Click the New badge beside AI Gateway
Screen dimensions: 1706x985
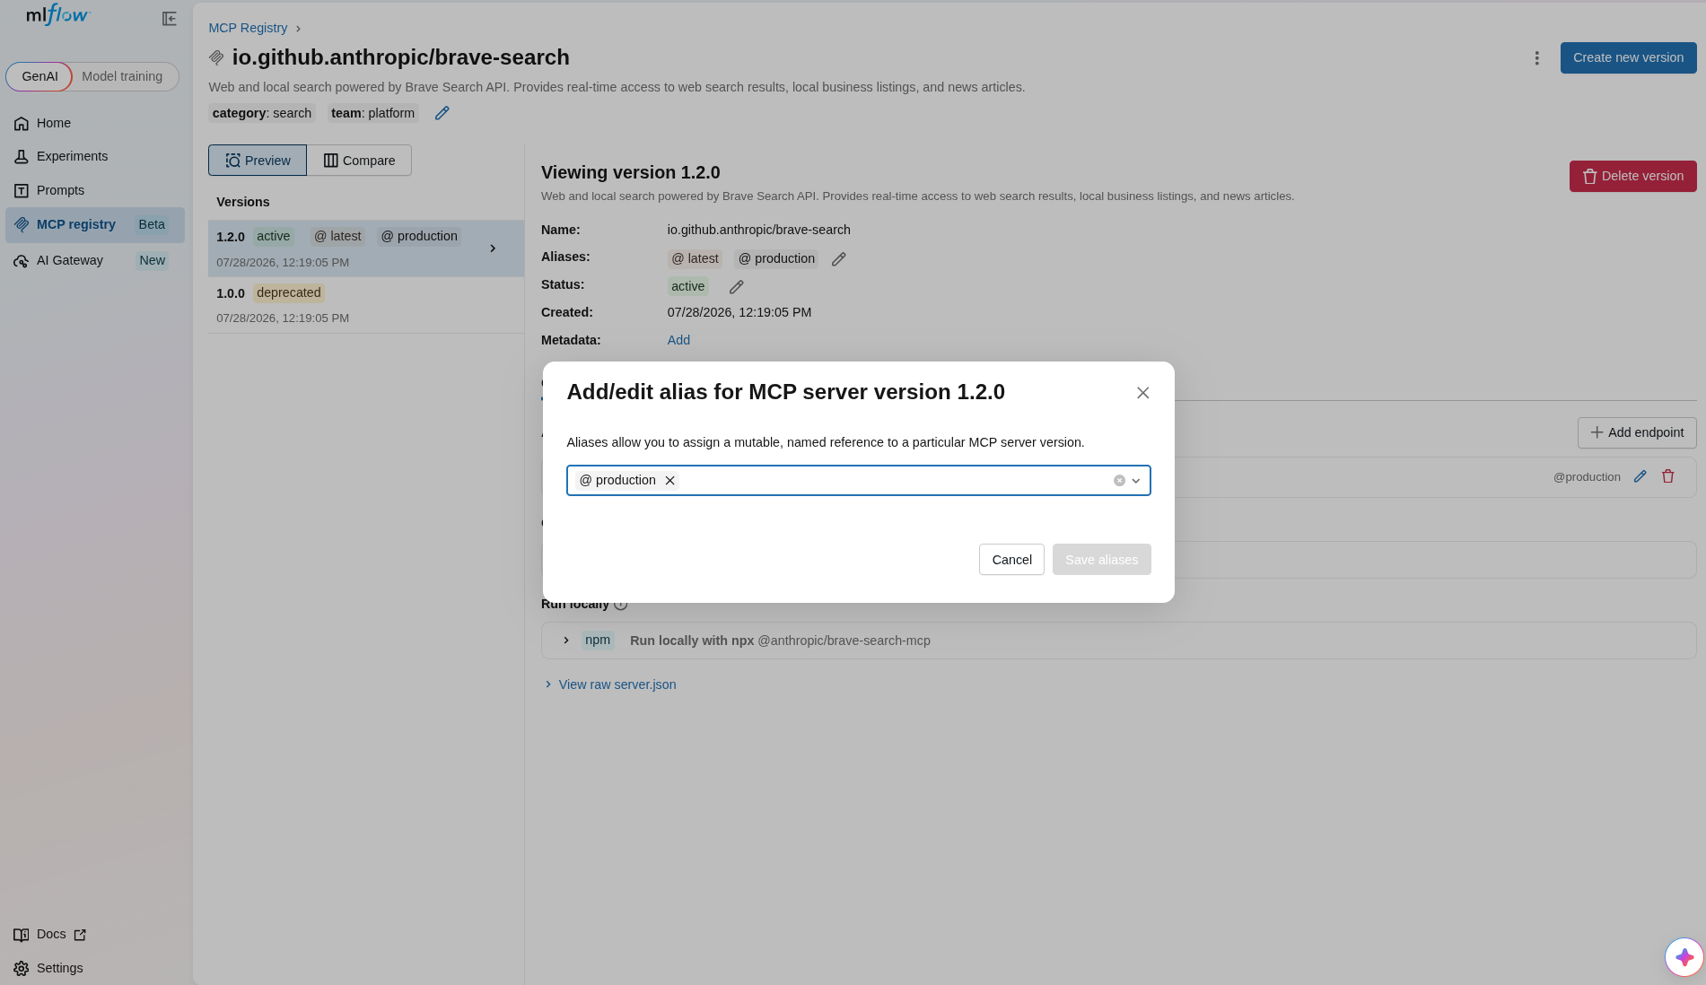[152, 260]
